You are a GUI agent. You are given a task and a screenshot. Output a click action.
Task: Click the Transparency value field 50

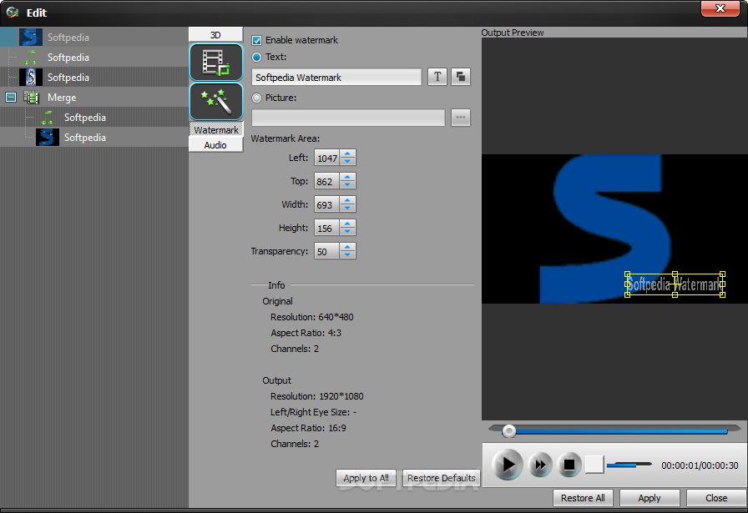pos(326,251)
